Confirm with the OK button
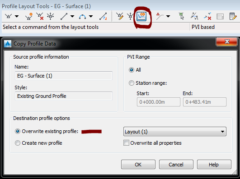This screenshot has height=179, width=240. (x=138, y=165)
